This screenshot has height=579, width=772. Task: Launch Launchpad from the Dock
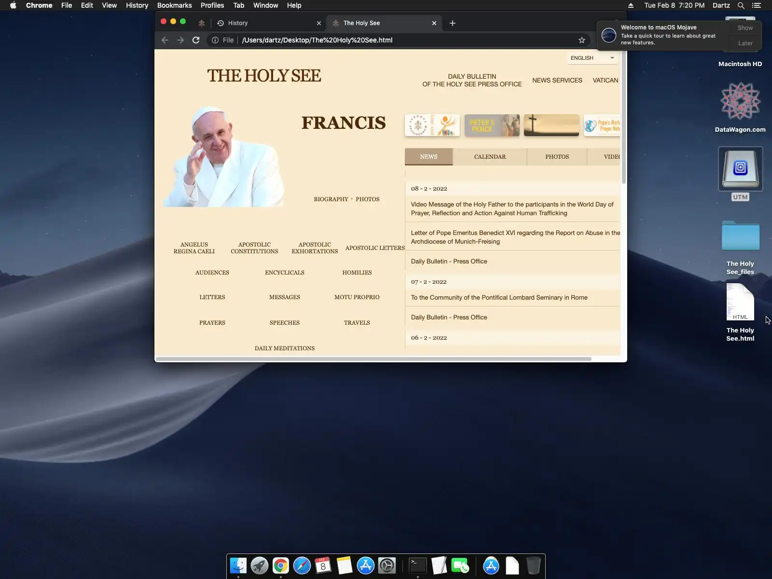tap(260, 565)
